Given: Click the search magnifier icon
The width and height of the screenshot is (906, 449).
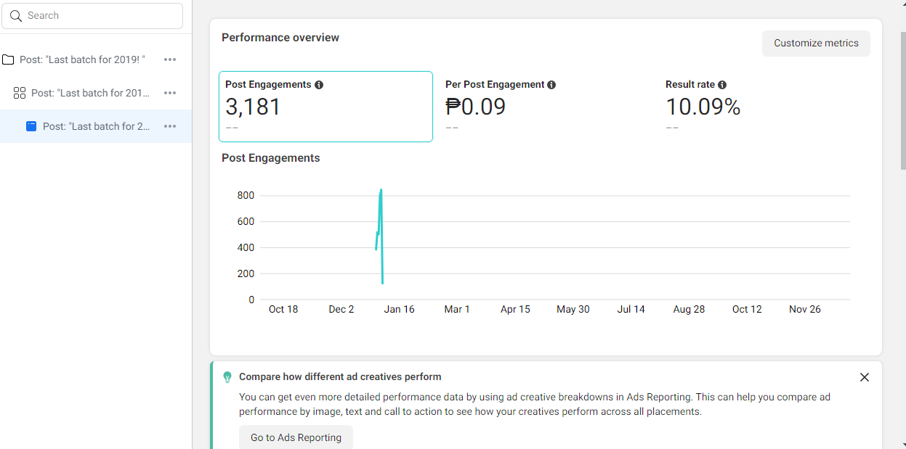Looking at the screenshot, I should pos(16,16).
